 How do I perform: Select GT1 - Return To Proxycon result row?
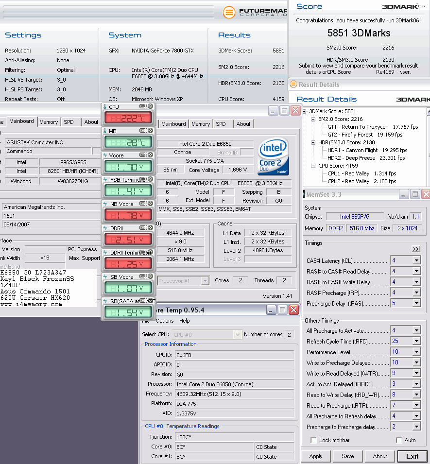[x=373, y=127]
